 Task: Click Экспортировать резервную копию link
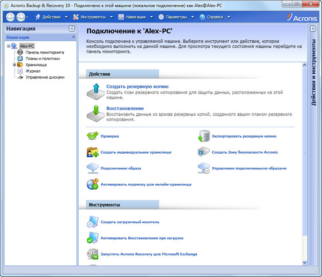click(244, 136)
